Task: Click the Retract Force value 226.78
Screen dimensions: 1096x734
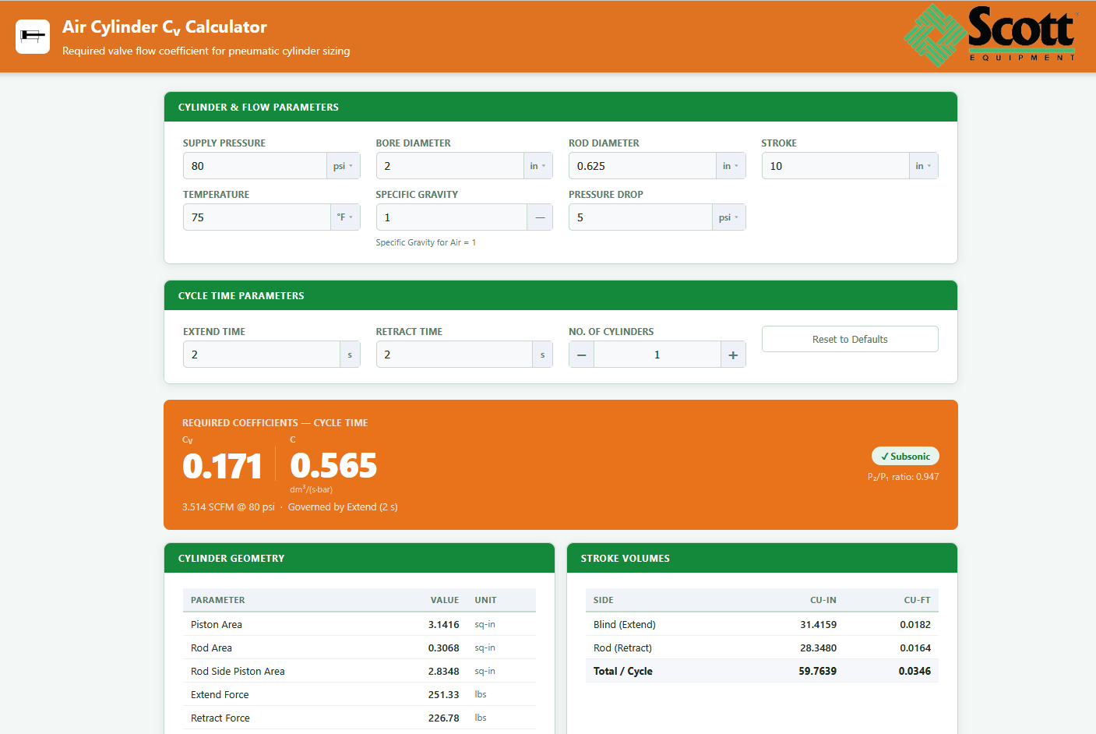Action: click(443, 718)
